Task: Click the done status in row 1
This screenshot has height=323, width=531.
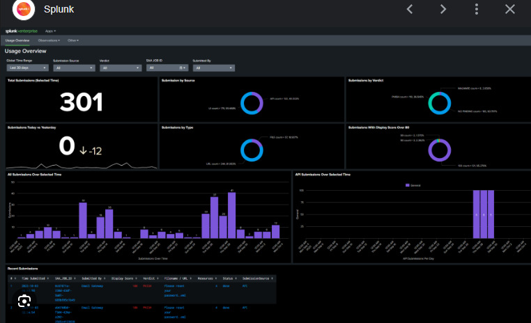Action: click(x=226, y=286)
